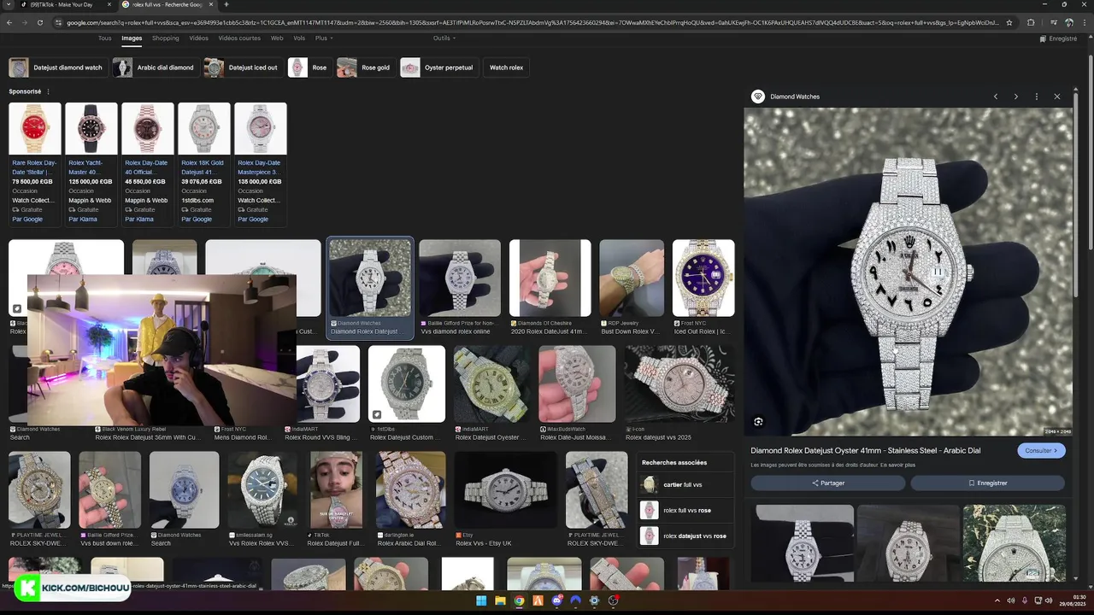1094x615 pixels.
Task: Open File Explorer from the taskbar
Action: (500, 600)
